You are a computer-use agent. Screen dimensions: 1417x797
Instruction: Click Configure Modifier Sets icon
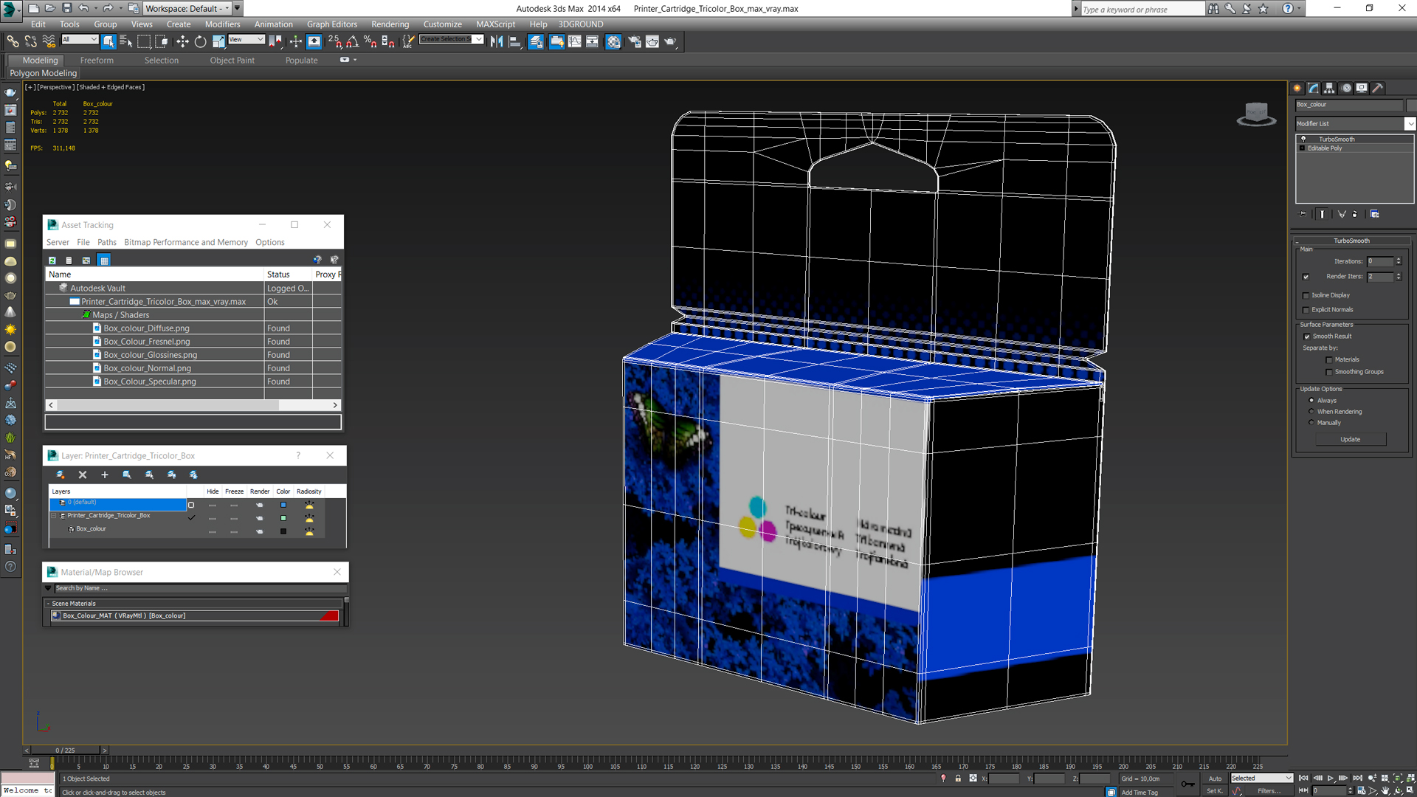click(1374, 214)
